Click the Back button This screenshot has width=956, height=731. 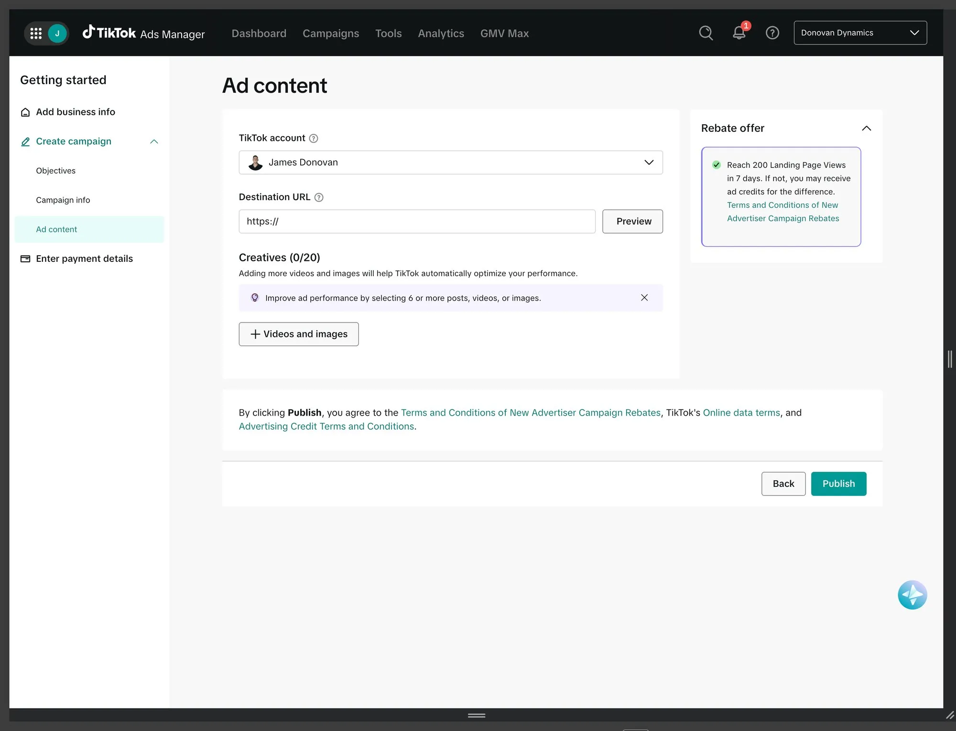[x=783, y=484]
